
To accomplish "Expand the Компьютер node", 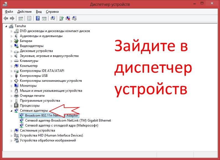I will click(11, 66).
